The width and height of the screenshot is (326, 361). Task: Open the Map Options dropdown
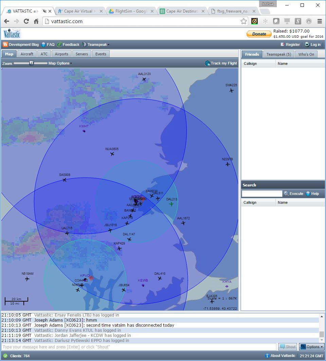tap(60, 63)
